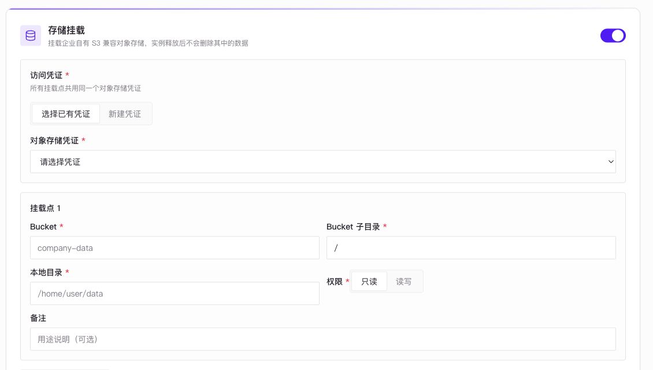Click the 备注 remarks input field
Viewport: 653px width, 370px height.
(323, 339)
